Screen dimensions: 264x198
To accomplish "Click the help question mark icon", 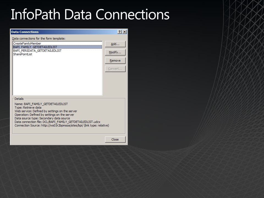I will click(119, 32).
